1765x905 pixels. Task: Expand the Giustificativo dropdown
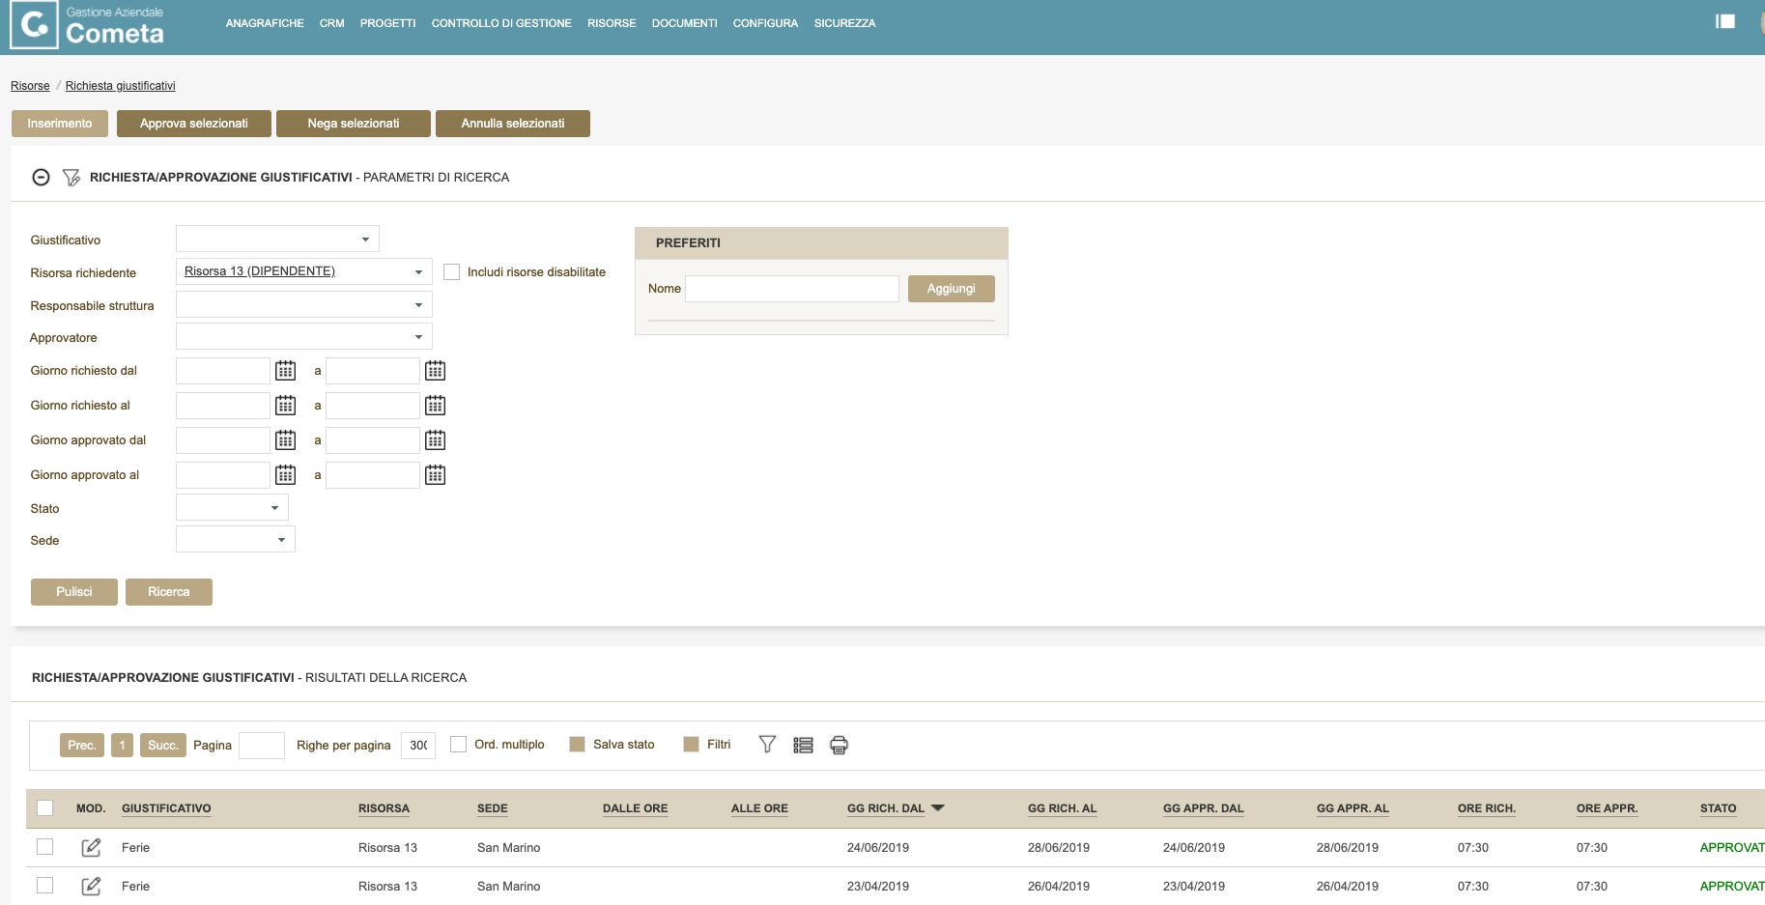pyautogui.click(x=365, y=240)
